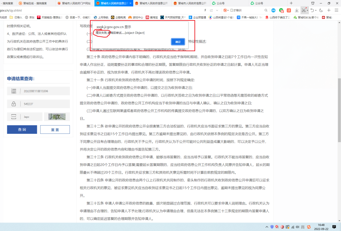Click the plus add-extension toolbar icon
Image resolution: width=341 pixels, height=231 pixels.
[329, 10]
